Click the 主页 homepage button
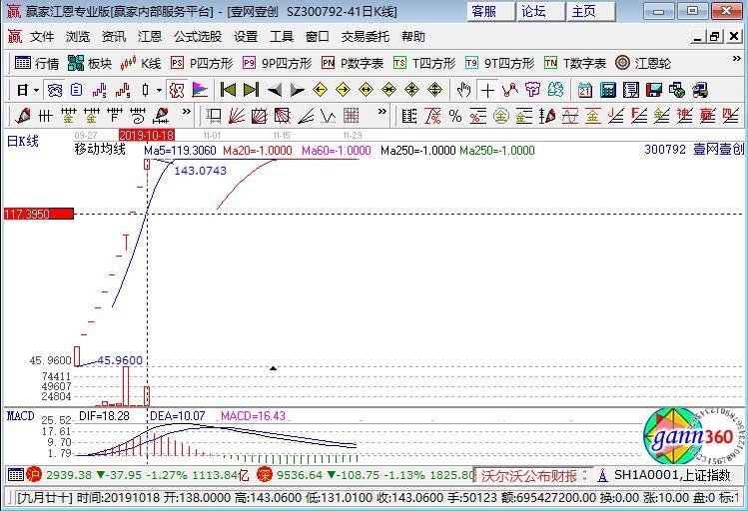 591,11
